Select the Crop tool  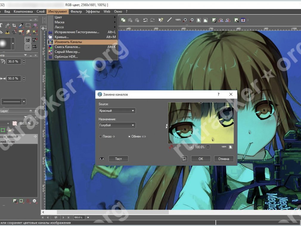click(14, 25)
